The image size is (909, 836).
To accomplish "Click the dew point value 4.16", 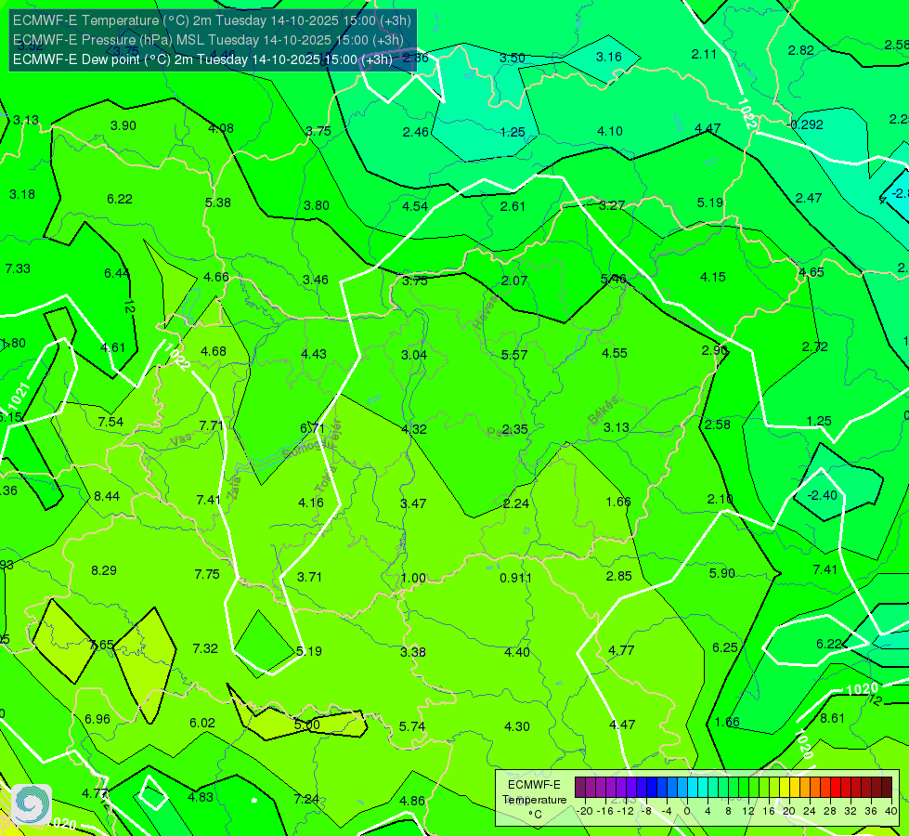I will (311, 503).
